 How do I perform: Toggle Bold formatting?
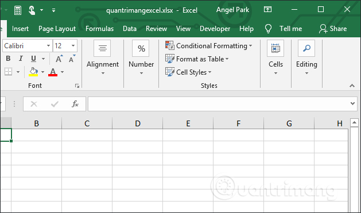click(8, 59)
